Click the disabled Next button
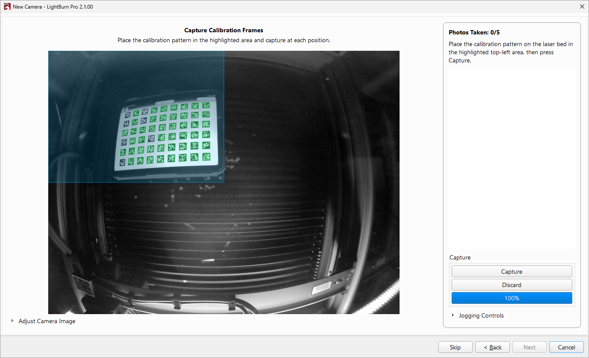This screenshot has height=358, width=589. (x=530, y=347)
